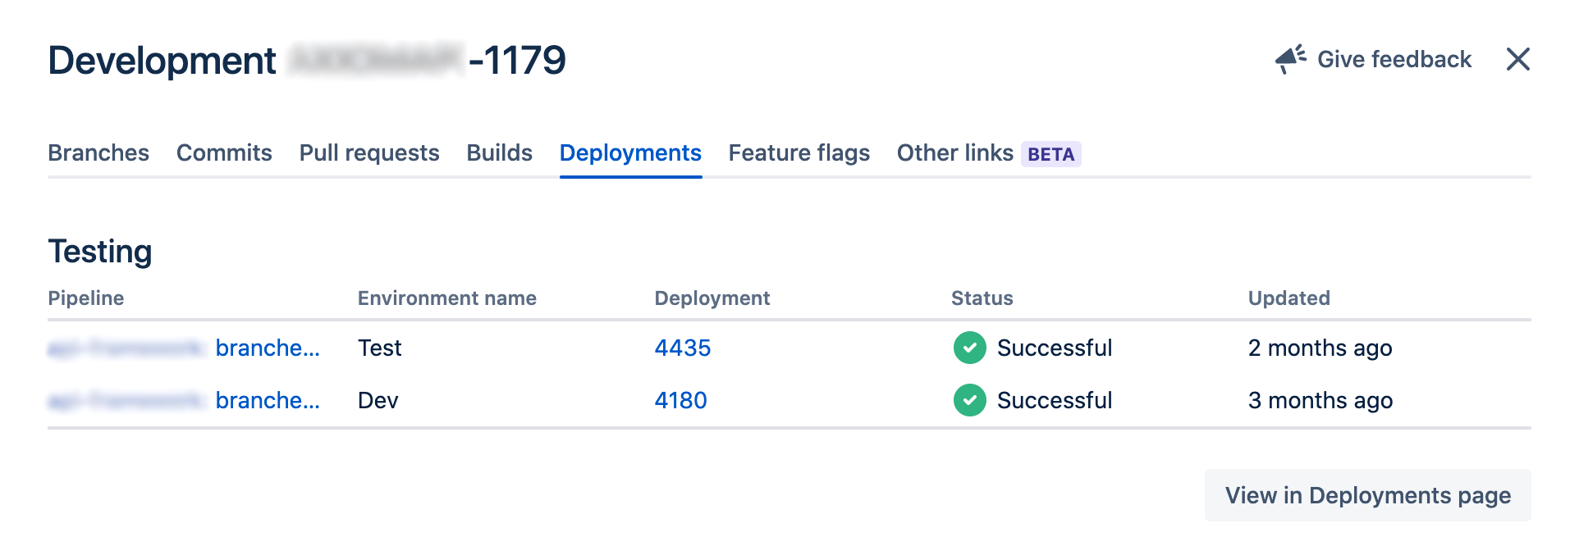
Task: Click View in Deployments page button
Action: coord(1368,495)
